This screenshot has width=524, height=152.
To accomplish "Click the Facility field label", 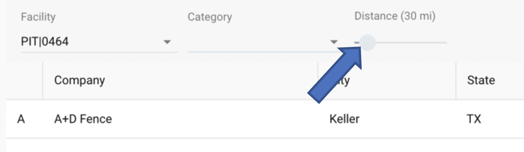I will (x=38, y=17).
